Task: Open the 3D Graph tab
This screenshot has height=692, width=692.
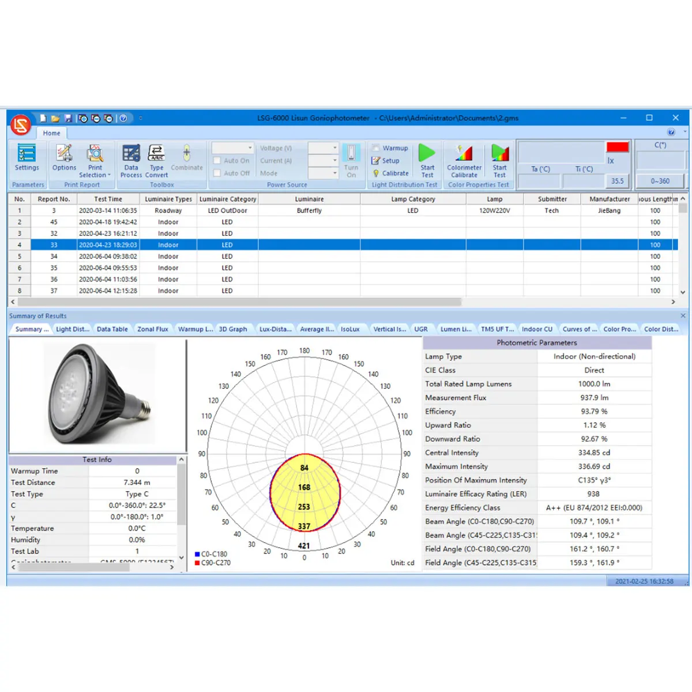Action: click(233, 329)
